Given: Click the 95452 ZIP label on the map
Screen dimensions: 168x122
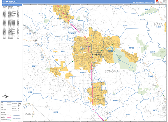Looking at the screenshot, I should pyautogui.click(x=152, y=52).
